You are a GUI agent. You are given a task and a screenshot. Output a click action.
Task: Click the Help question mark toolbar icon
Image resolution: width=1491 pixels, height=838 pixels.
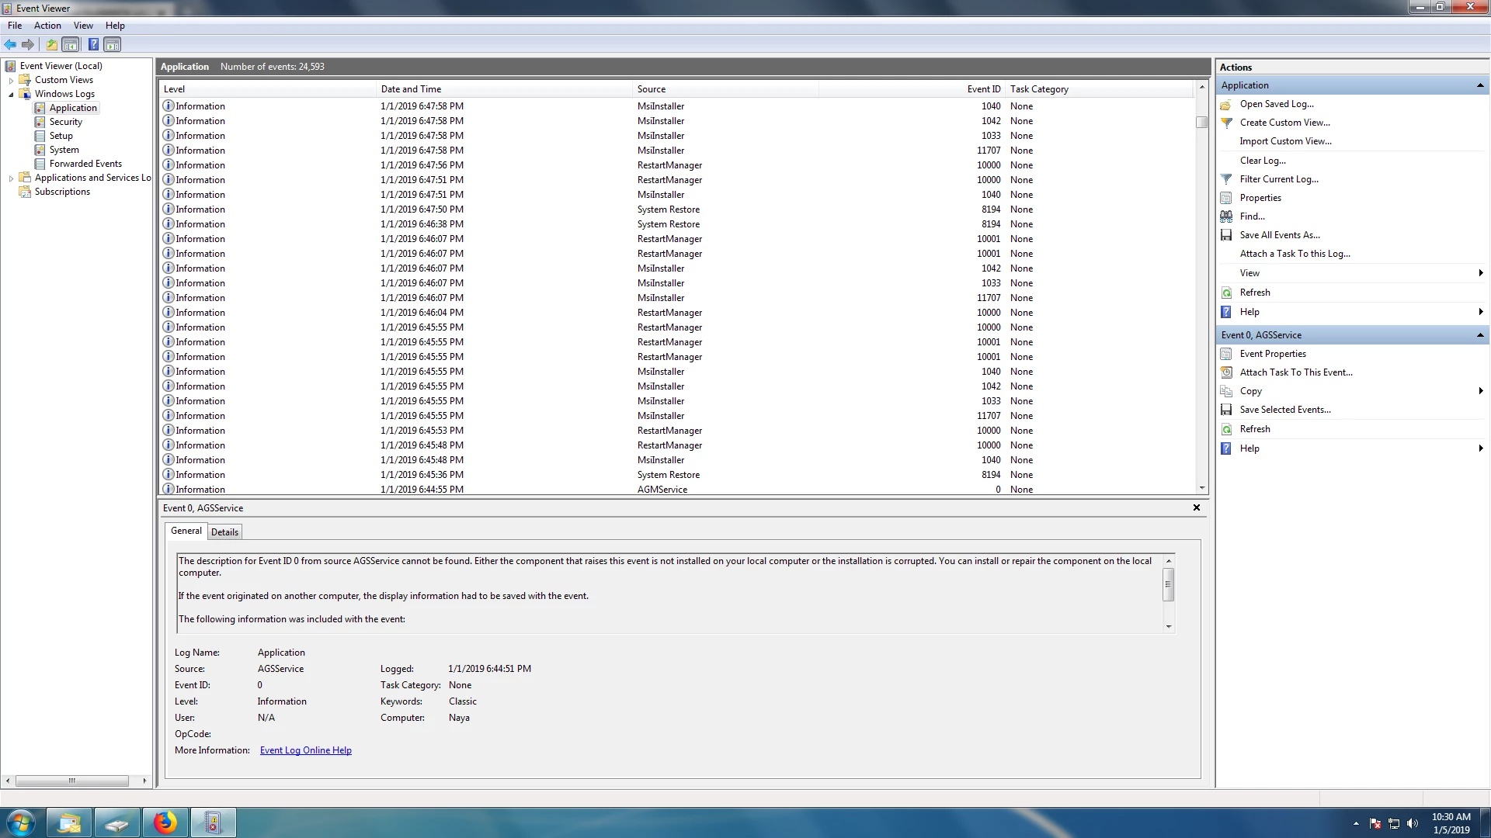click(x=93, y=44)
